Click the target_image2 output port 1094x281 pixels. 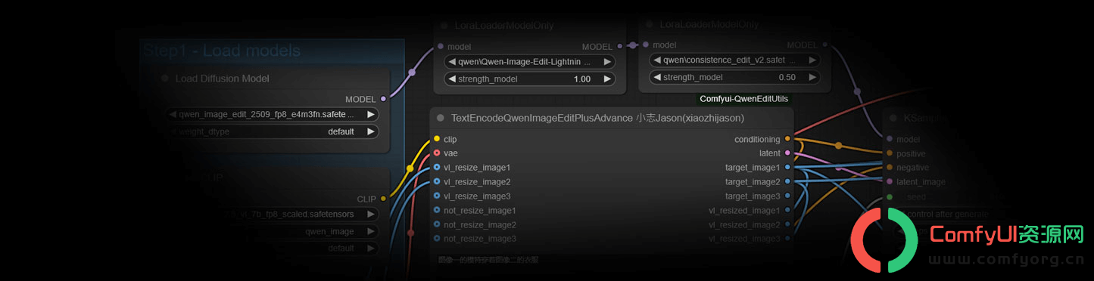[x=788, y=181]
